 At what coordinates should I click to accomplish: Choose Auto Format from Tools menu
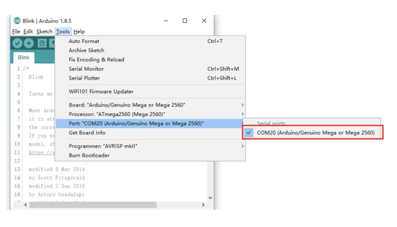point(150,41)
